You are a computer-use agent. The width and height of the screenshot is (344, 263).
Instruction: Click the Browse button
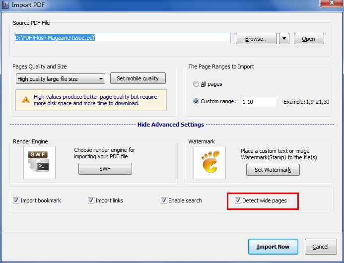pyautogui.click(x=256, y=39)
